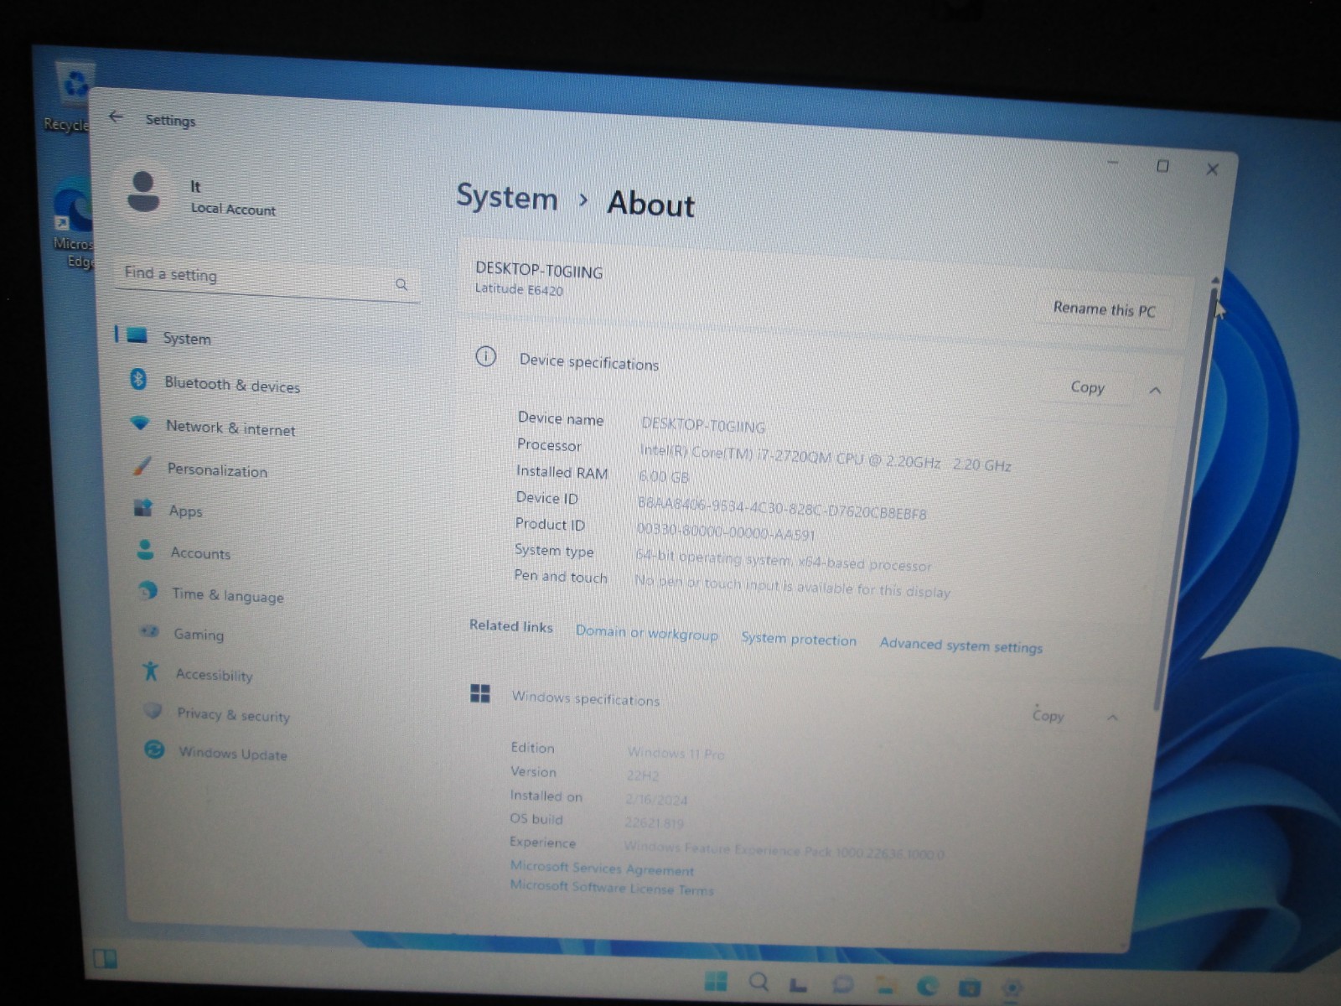Go back with the Settings back arrow
The height and width of the screenshot is (1006, 1341).
coord(116,117)
